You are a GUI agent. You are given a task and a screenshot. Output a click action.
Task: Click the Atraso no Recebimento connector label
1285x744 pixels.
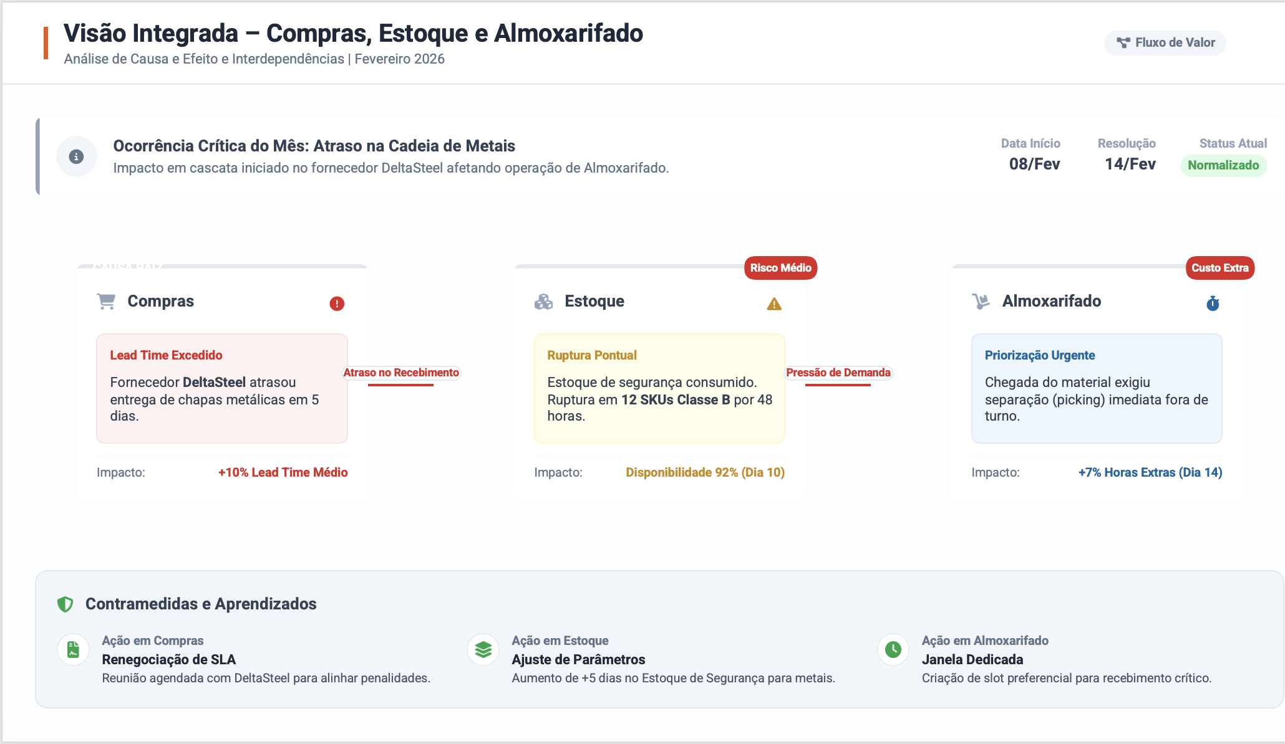tap(401, 373)
